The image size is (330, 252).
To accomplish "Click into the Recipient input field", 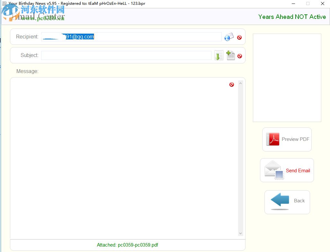I will coord(131,37).
